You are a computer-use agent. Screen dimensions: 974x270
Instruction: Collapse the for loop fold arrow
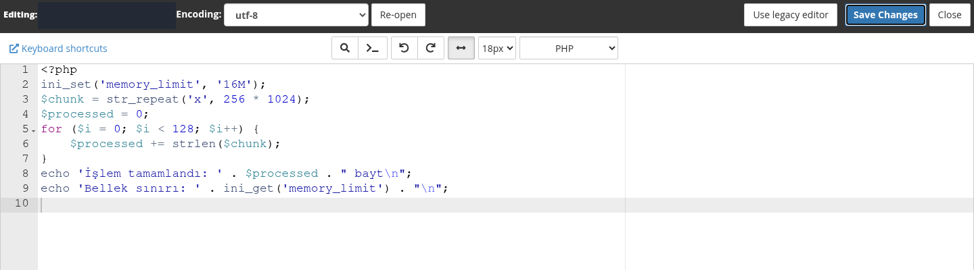[33, 130]
